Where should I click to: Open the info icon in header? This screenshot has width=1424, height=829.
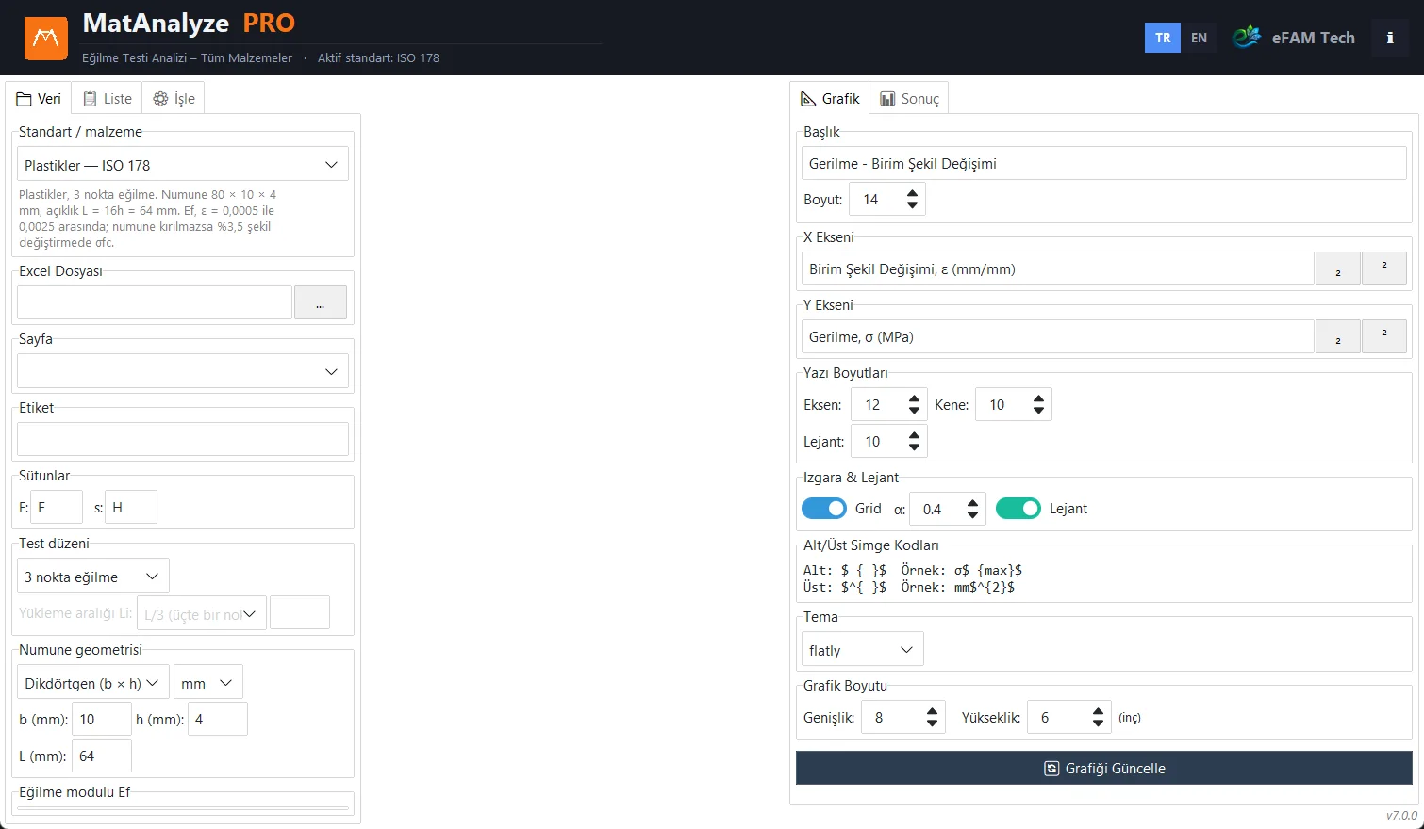point(1389,38)
